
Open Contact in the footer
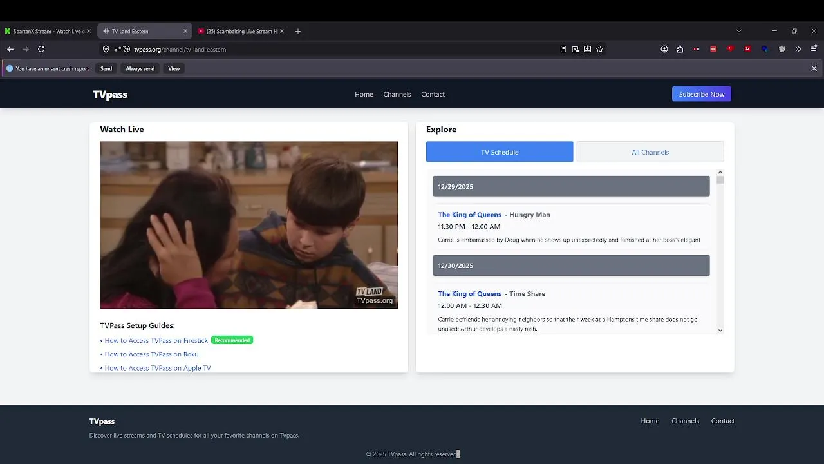(723, 421)
